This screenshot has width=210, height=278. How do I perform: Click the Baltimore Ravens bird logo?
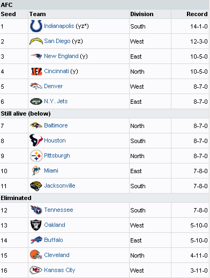pyautogui.click(x=36, y=125)
